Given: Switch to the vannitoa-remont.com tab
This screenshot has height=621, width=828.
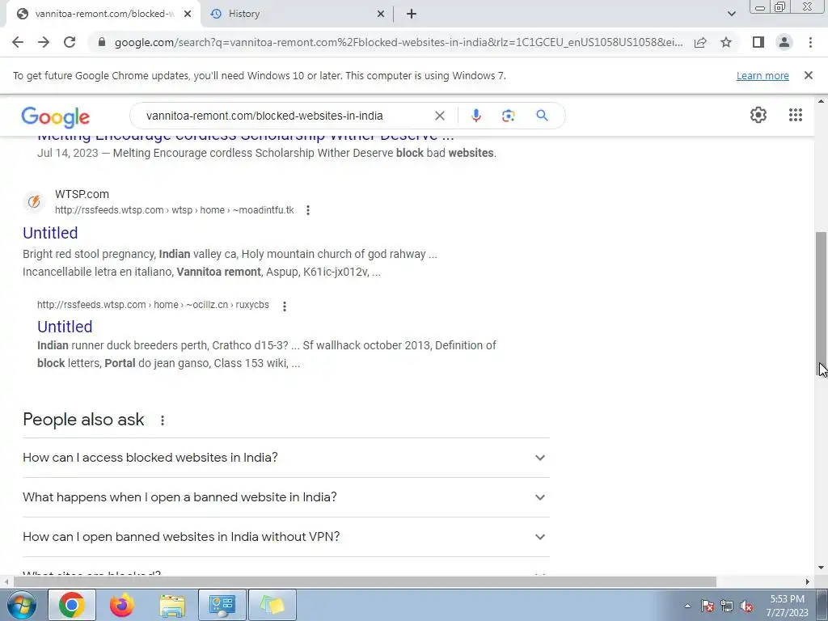Looking at the screenshot, I should coord(103,14).
